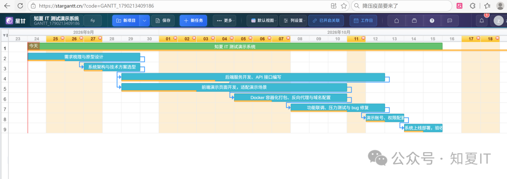Select the 功能联调、压力测试 task bar
This screenshot has height=179, width=507.
point(338,108)
